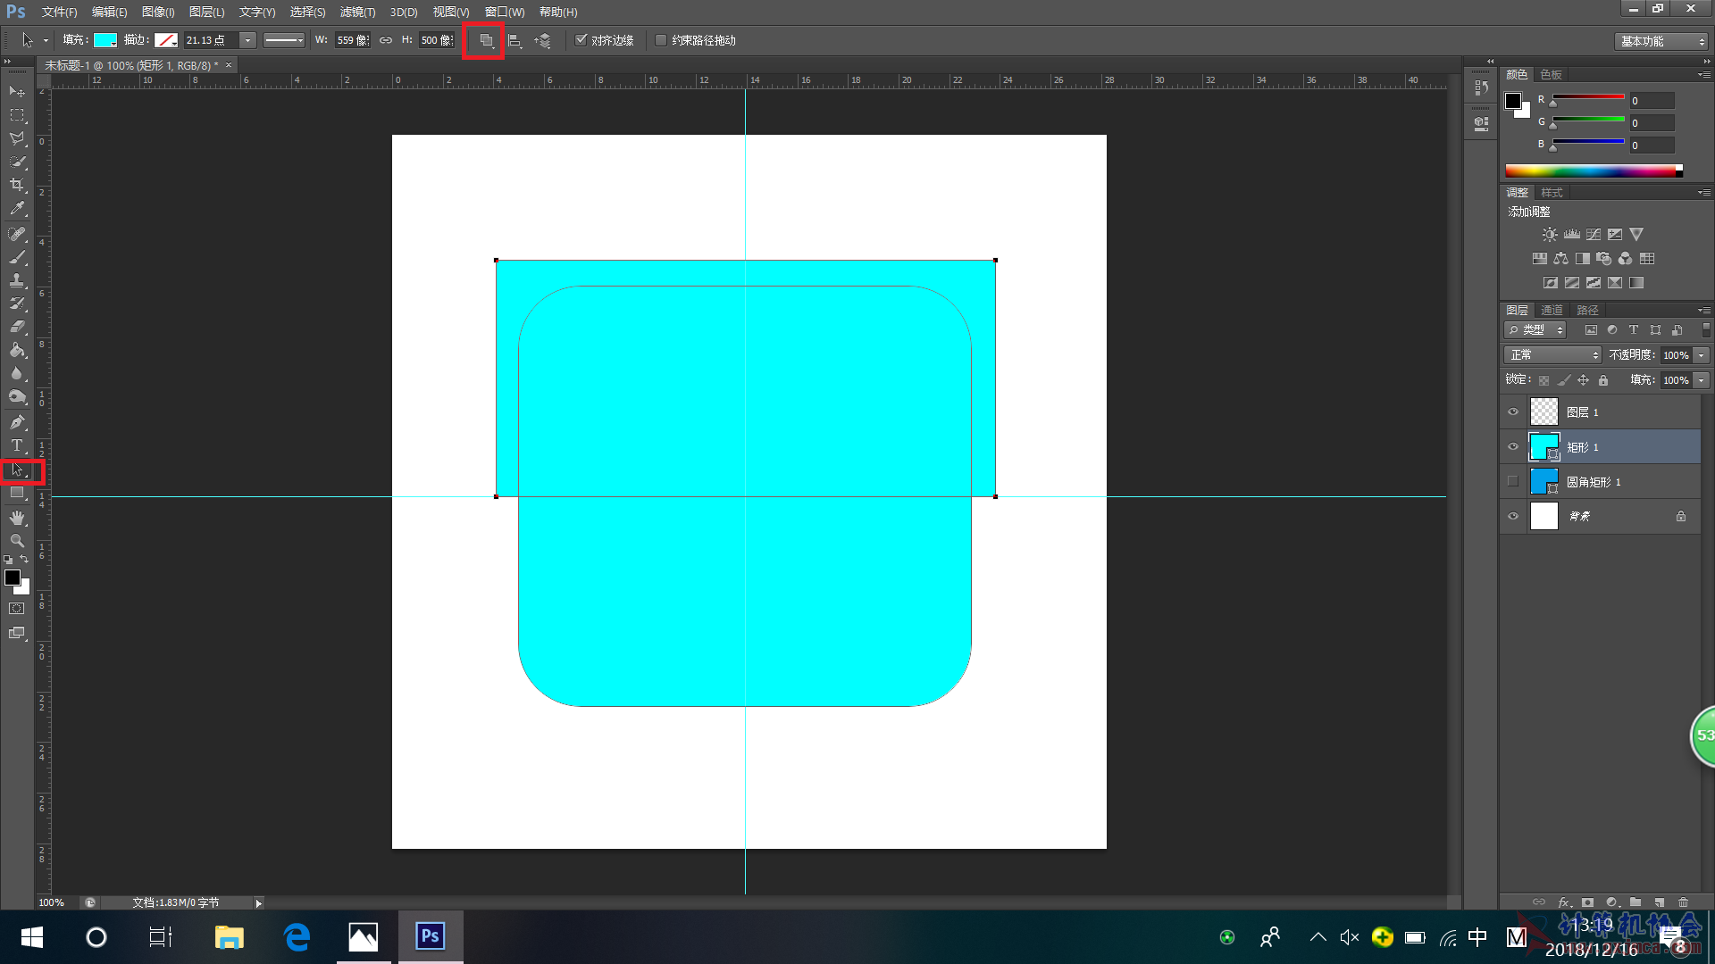Toggle lock all padlock icon
Screen dimensions: 1715x964
[x=1603, y=380]
